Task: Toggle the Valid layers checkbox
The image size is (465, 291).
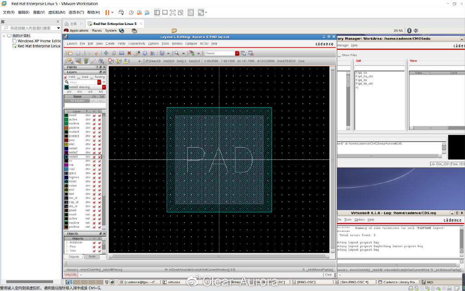Action: tap(65, 77)
